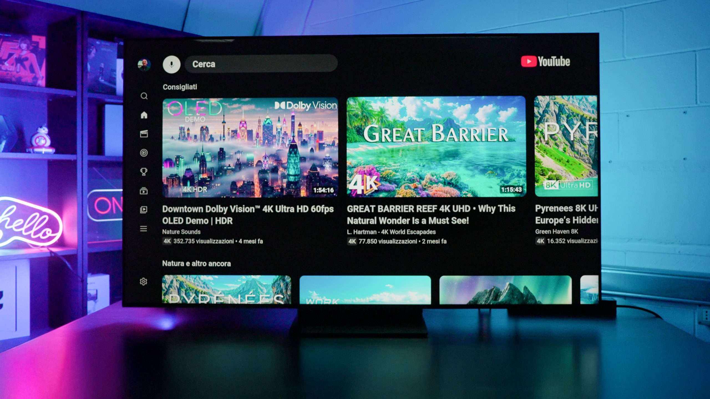The image size is (710, 399).
Task: Open the search magnifier icon in sidebar
Action: click(144, 96)
